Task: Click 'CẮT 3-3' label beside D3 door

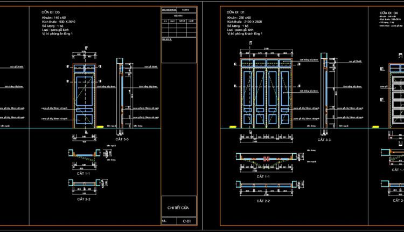Action: [x=122, y=139]
